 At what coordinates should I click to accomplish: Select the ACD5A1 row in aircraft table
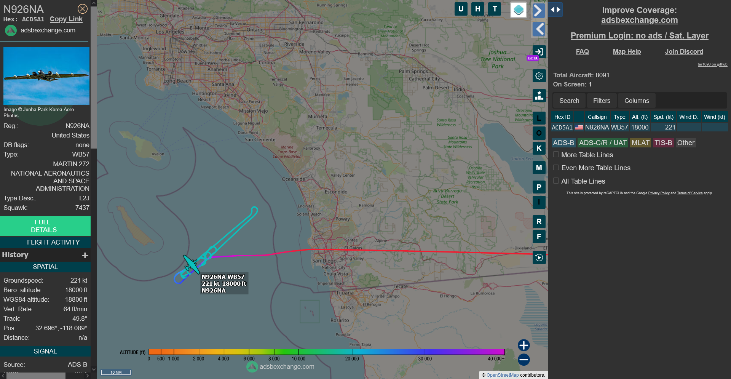[640, 128]
